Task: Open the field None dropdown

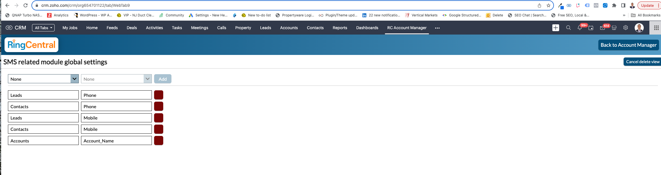Action: (x=116, y=79)
